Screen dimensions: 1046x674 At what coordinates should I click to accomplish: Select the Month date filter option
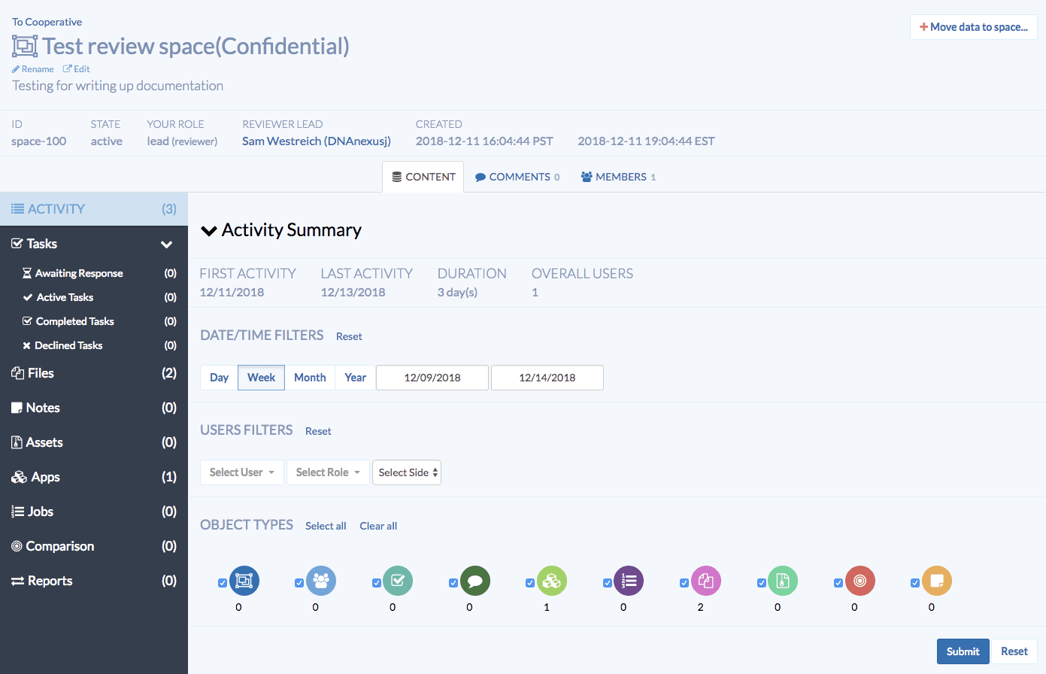[x=310, y=377]
